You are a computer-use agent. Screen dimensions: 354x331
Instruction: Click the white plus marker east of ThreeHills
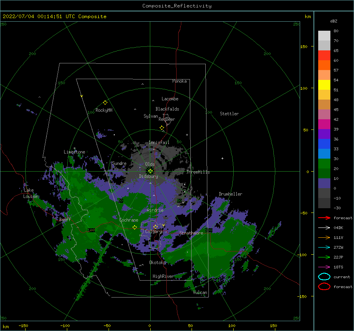click(222, 158)
